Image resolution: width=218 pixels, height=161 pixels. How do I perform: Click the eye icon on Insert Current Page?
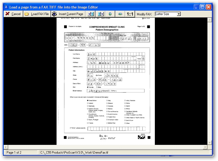[x=54, y=14]
